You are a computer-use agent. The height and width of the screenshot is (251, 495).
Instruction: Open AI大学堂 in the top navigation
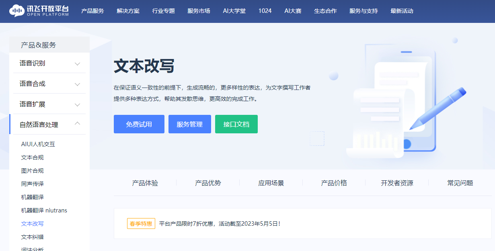pos(234,11)
